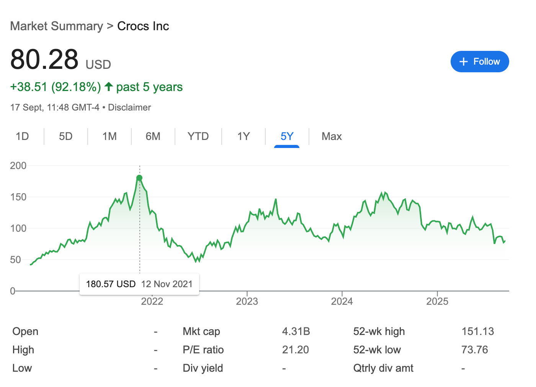
Task: Click the Open label in stats table
Action: point(25,331)
